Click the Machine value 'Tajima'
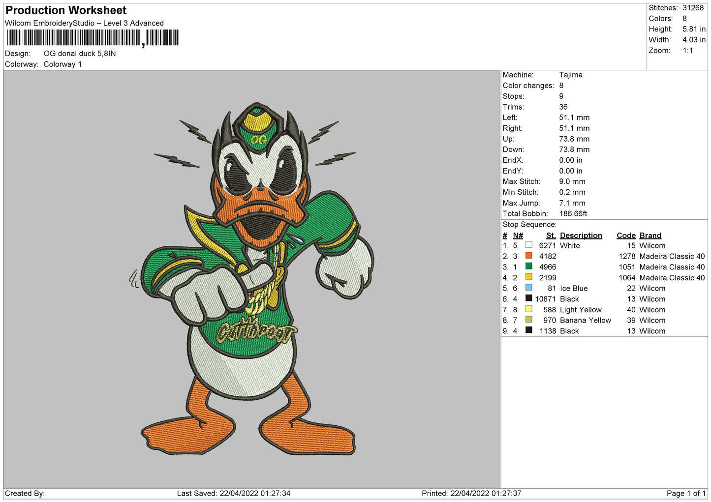 [x=571, y=75]
